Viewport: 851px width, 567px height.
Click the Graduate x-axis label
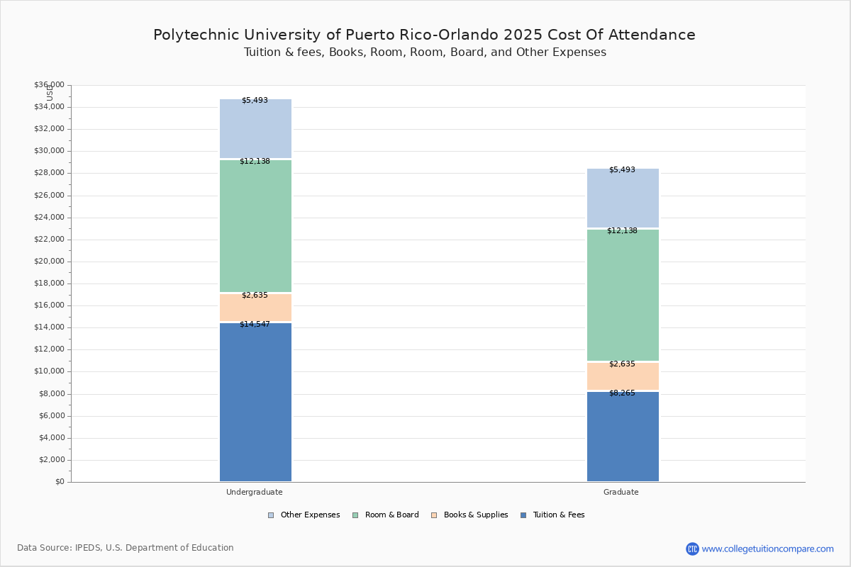(621, 492)
